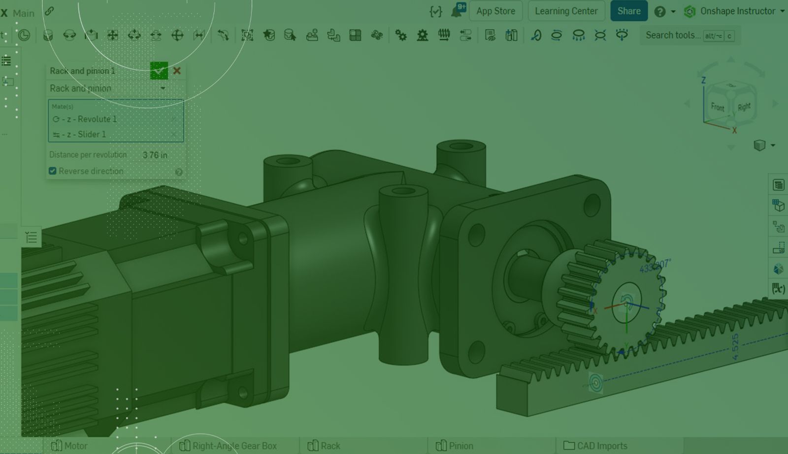The height and width of the screenshot is (454, 788).
Task: Switch to the Right-Angle Gear Box tab
Action: pyautogui.click(x=229, y=446)
